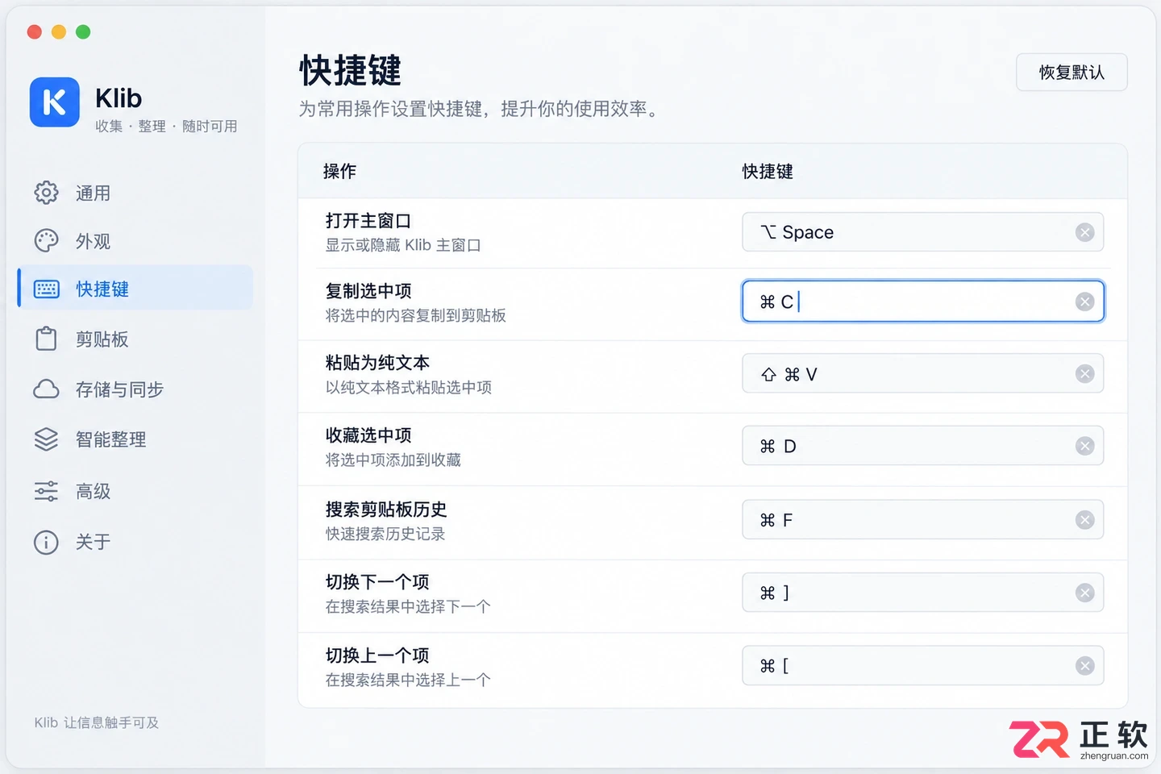Click the 打开主窗口 row label
Screen dimensions: 1161x774
point(368,221)
